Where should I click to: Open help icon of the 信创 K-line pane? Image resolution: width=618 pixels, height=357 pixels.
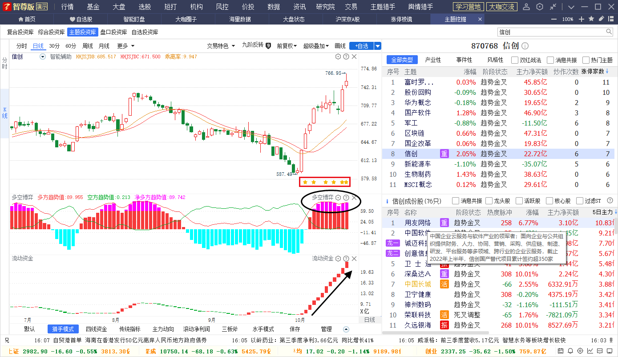tap(346, 57)
